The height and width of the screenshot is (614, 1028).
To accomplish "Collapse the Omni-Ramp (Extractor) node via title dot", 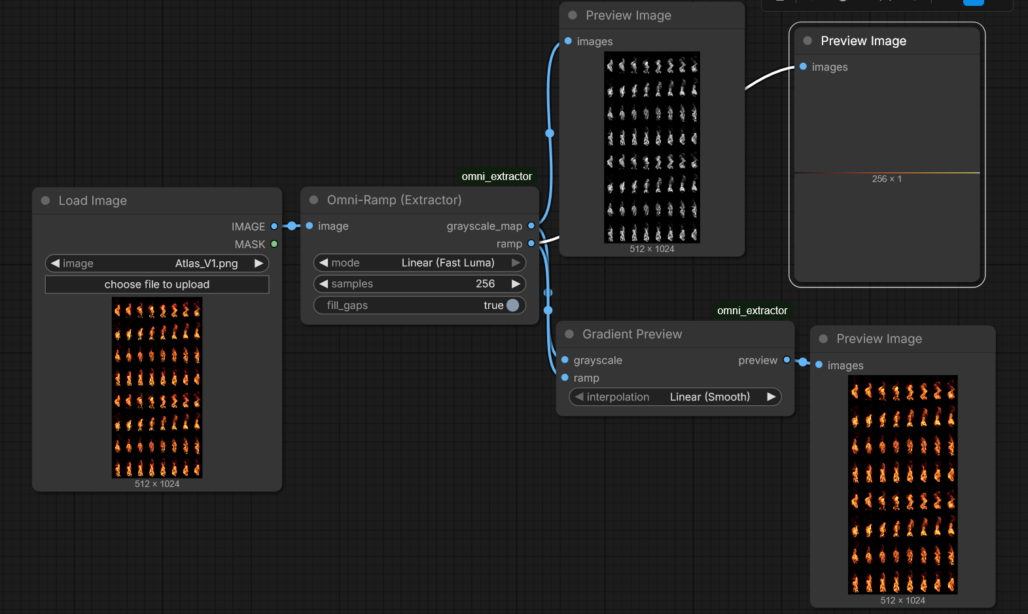I will click(x=314, y=200).
